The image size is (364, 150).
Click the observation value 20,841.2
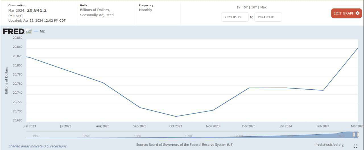(37, 10)
